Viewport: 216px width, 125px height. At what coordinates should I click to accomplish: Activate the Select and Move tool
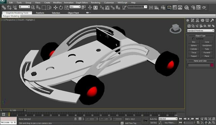(x=55, y=7)
